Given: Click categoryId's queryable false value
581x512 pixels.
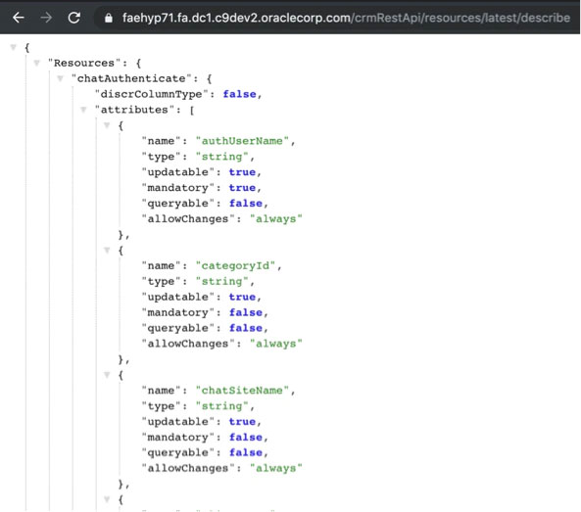Looking at the screenshot, I should pos(245,328).
